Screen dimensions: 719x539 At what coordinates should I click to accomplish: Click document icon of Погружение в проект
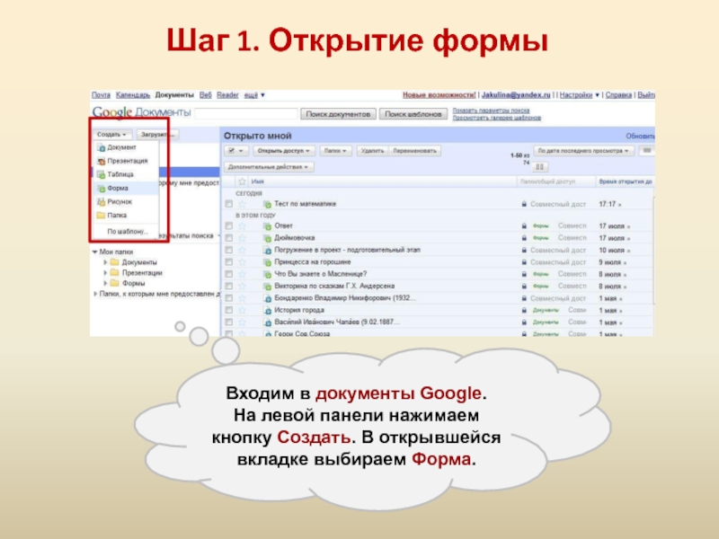coord(267,251)
